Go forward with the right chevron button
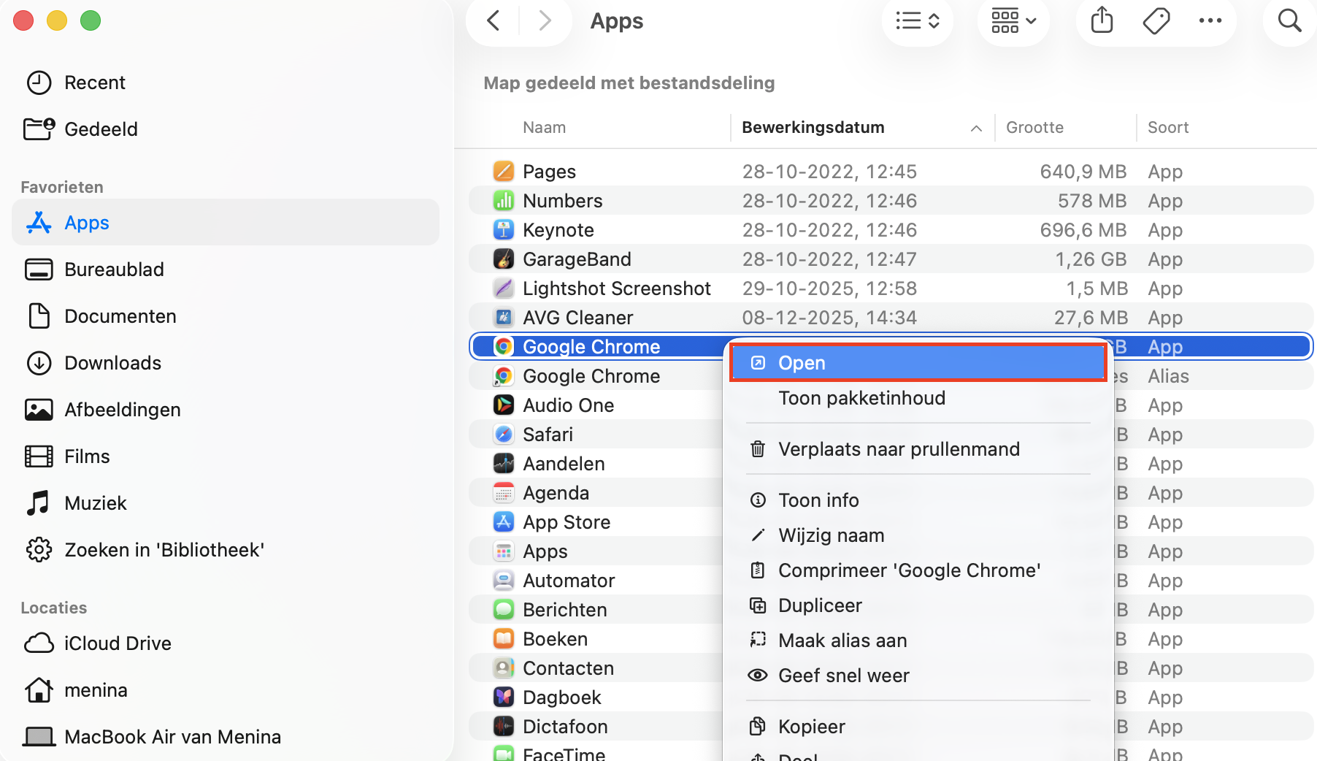This screenshot has height=761, width=1317. point(545,21)
